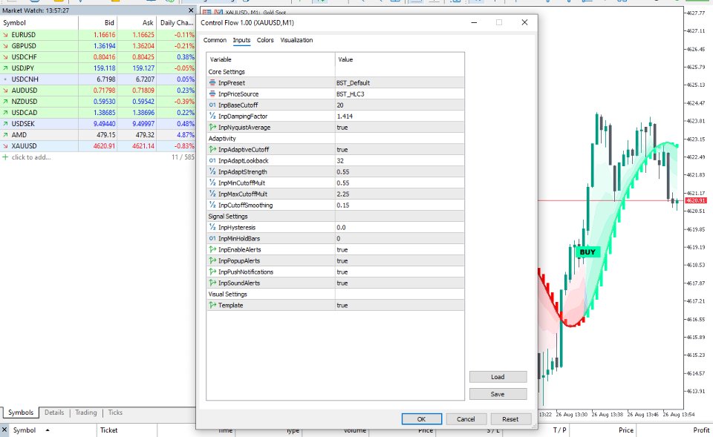Switch to the Colors tab
The image size is (713, 437).
(x=265, y=40)
